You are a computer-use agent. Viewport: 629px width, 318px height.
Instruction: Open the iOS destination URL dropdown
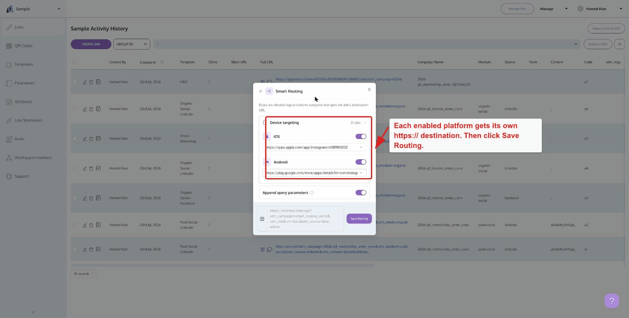pyautogui.click(x=361, y=148)
